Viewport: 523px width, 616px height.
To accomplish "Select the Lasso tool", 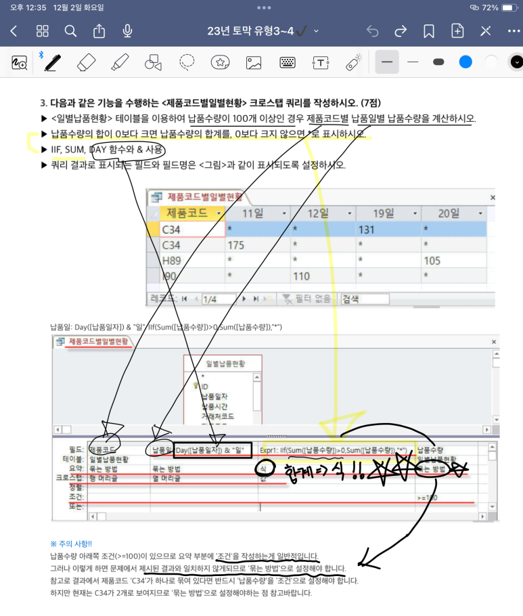I will [187, 62].
